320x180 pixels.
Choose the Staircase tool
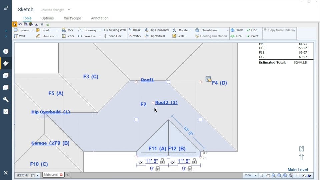[45, 36]
